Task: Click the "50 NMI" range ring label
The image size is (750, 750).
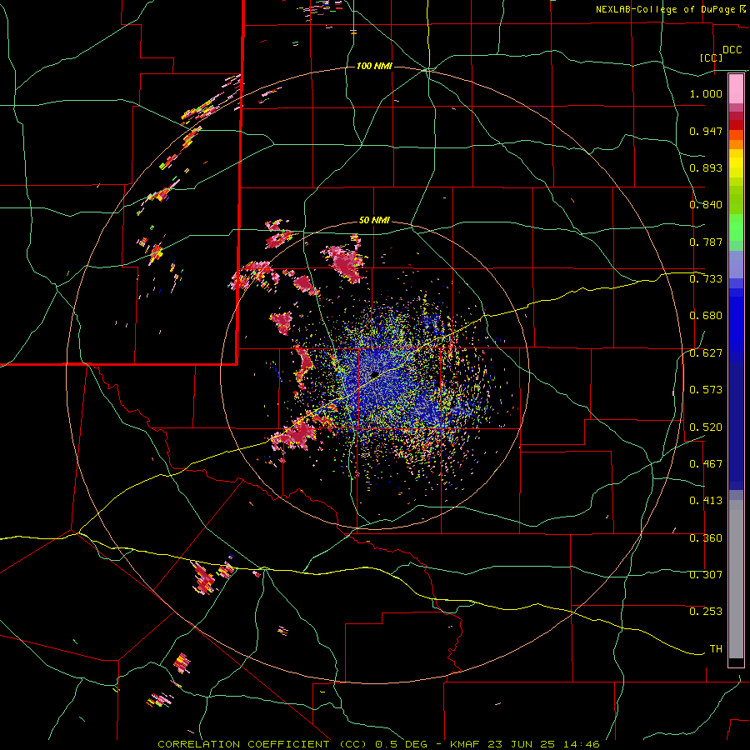Action: tap(374, 221)
